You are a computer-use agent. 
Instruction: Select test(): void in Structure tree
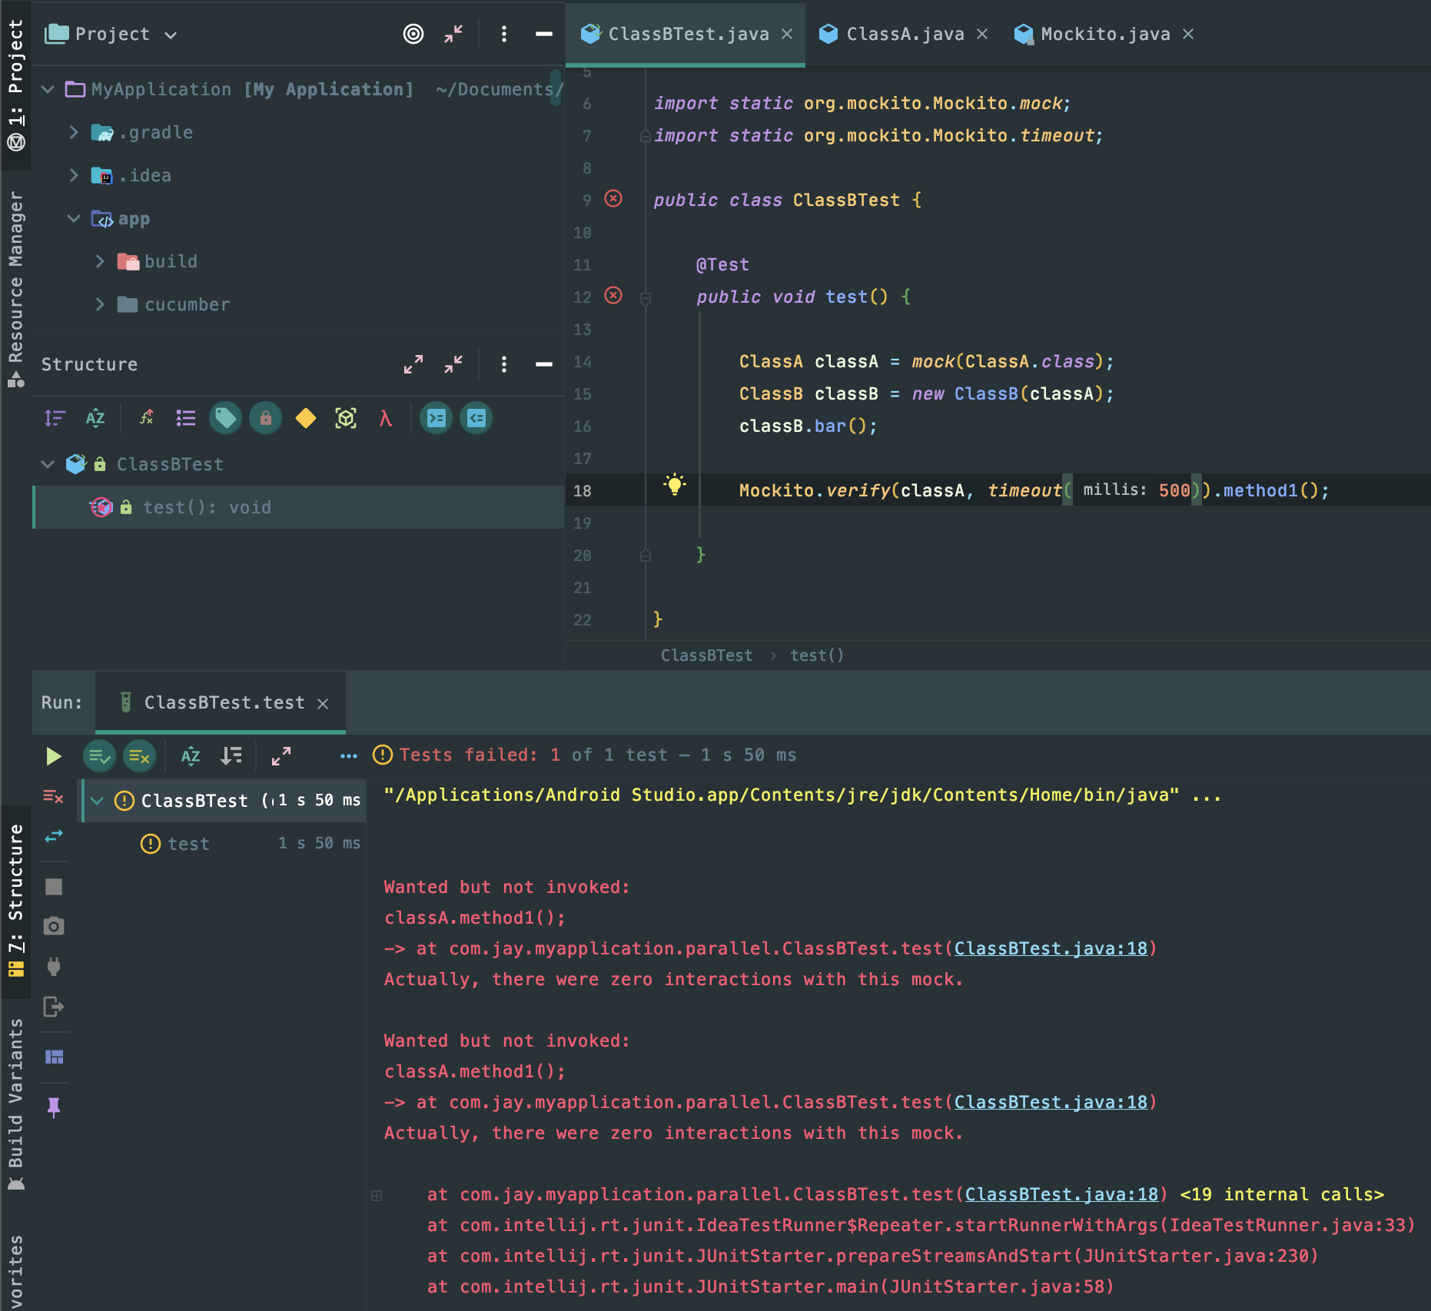click(207, 507)
